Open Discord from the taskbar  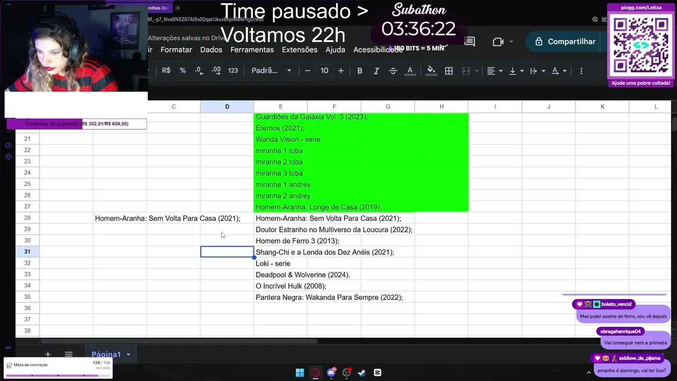[332, 373]
